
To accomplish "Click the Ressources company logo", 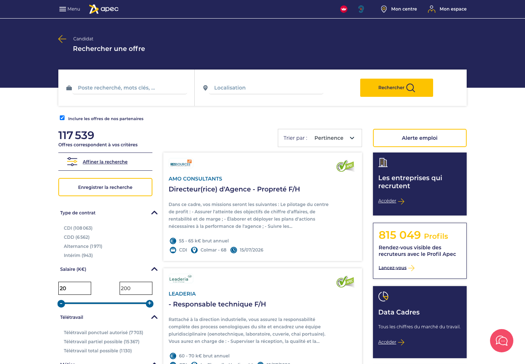I will pyautogui.click(x=180, y=163).
